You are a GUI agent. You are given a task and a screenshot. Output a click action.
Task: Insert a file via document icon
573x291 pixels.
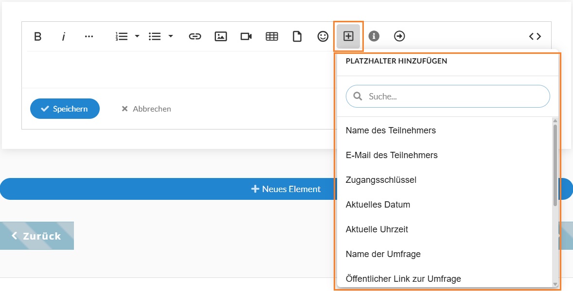click(x=297, y=36)
